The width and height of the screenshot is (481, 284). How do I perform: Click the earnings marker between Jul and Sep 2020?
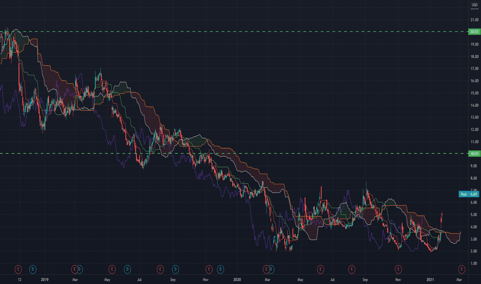351,270
